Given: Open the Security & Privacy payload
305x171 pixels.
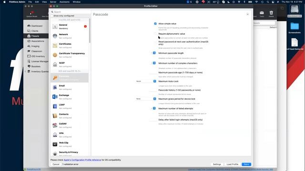Looking at the screenshot, I should [x=70, y=153].
